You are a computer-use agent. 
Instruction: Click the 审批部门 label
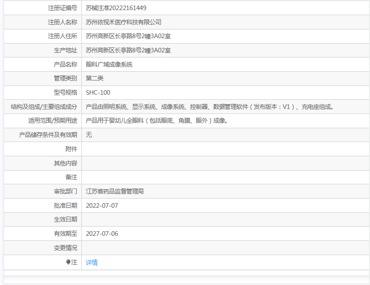click(65, 191)
